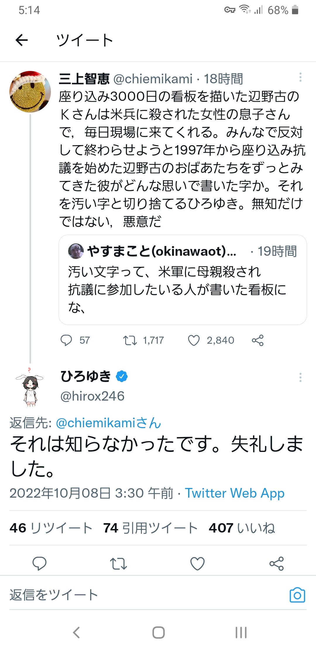This screenshot has height=651, width=316.
Task: Like ひろゆき's reply tweet
Action: [x=197, y=563]
